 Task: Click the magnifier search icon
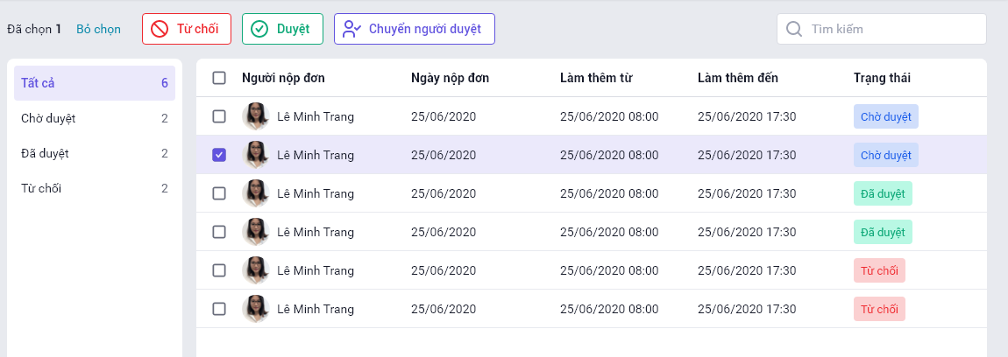794,29
